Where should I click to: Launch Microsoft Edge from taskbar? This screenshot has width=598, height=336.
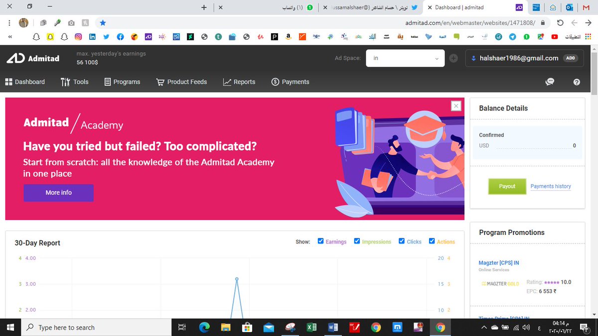click(204, 328)
